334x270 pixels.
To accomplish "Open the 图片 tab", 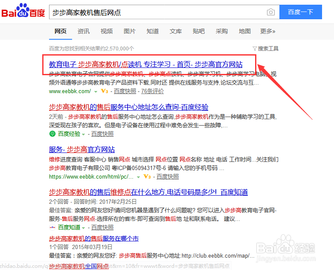I will [x=130, y=31].
